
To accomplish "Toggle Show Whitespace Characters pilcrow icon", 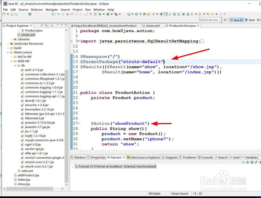I will [179, 14].
